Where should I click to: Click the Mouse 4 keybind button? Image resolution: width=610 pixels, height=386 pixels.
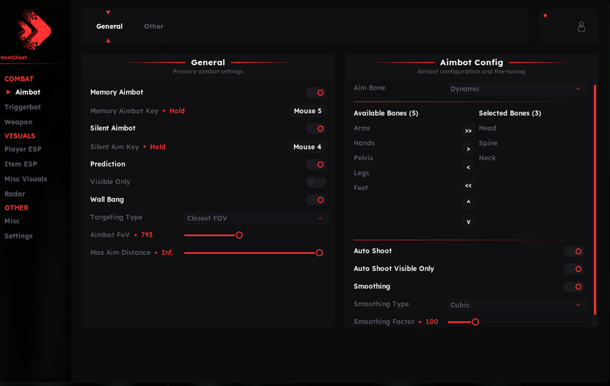307,147
